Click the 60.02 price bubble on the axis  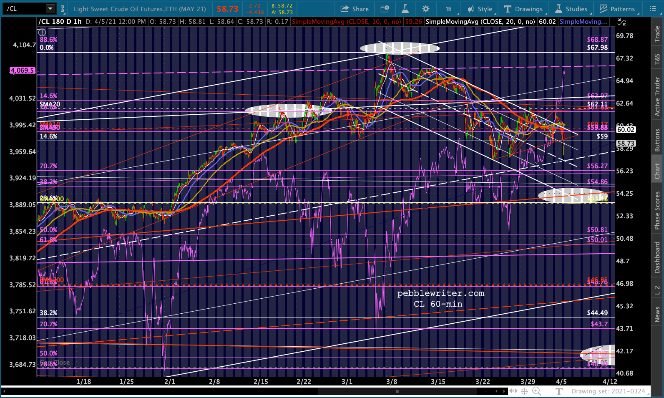pyautogui.click(x=626, y=130)
